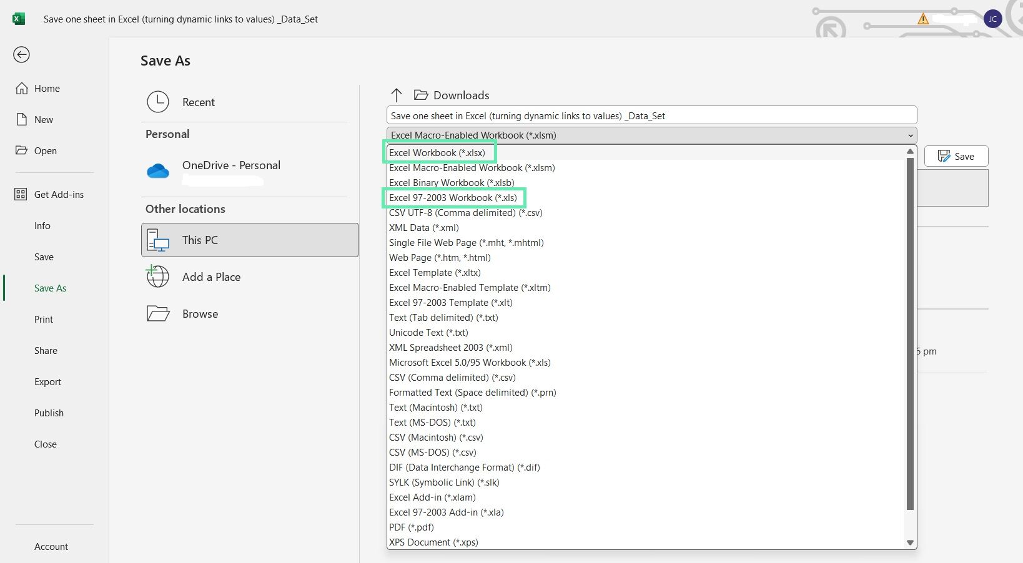The image size is (1023, 563).
Task: Click the Add a Place globe icon
Action: (x=157, y=276)
